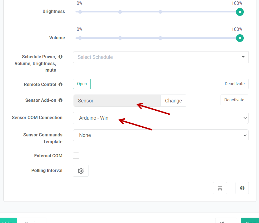The width and height of the screenshot is (259, 223).
Task: Open Sensor Commands Template dropdown
Action: [x=160, y=135]
